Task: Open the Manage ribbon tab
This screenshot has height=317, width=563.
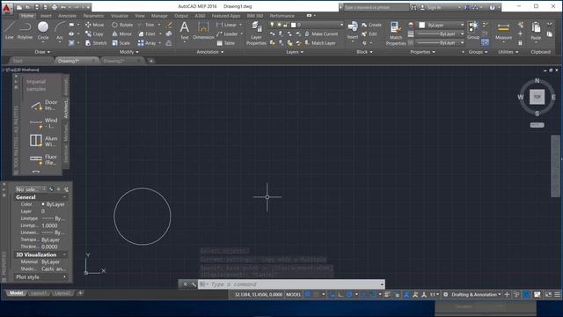Action: [159, 16]
